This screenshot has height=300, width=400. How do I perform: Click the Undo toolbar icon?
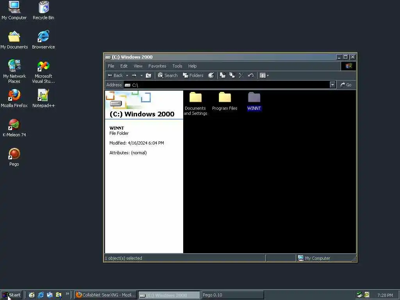[251, 75]
